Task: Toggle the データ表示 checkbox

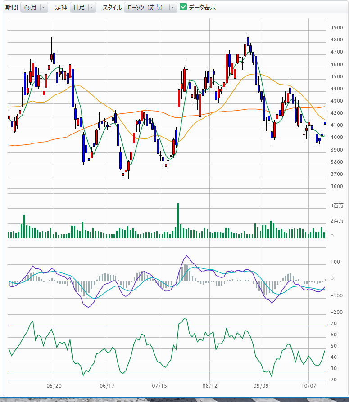Action: (x=183, y=7)
